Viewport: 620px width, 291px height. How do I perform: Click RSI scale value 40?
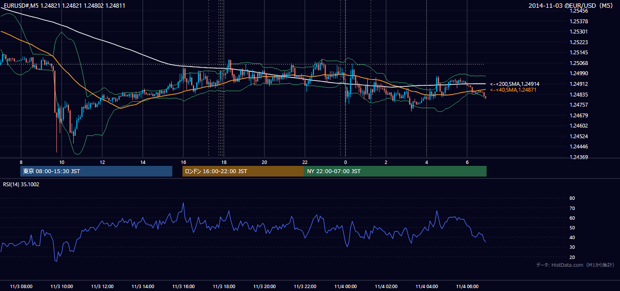click(572, 237)
